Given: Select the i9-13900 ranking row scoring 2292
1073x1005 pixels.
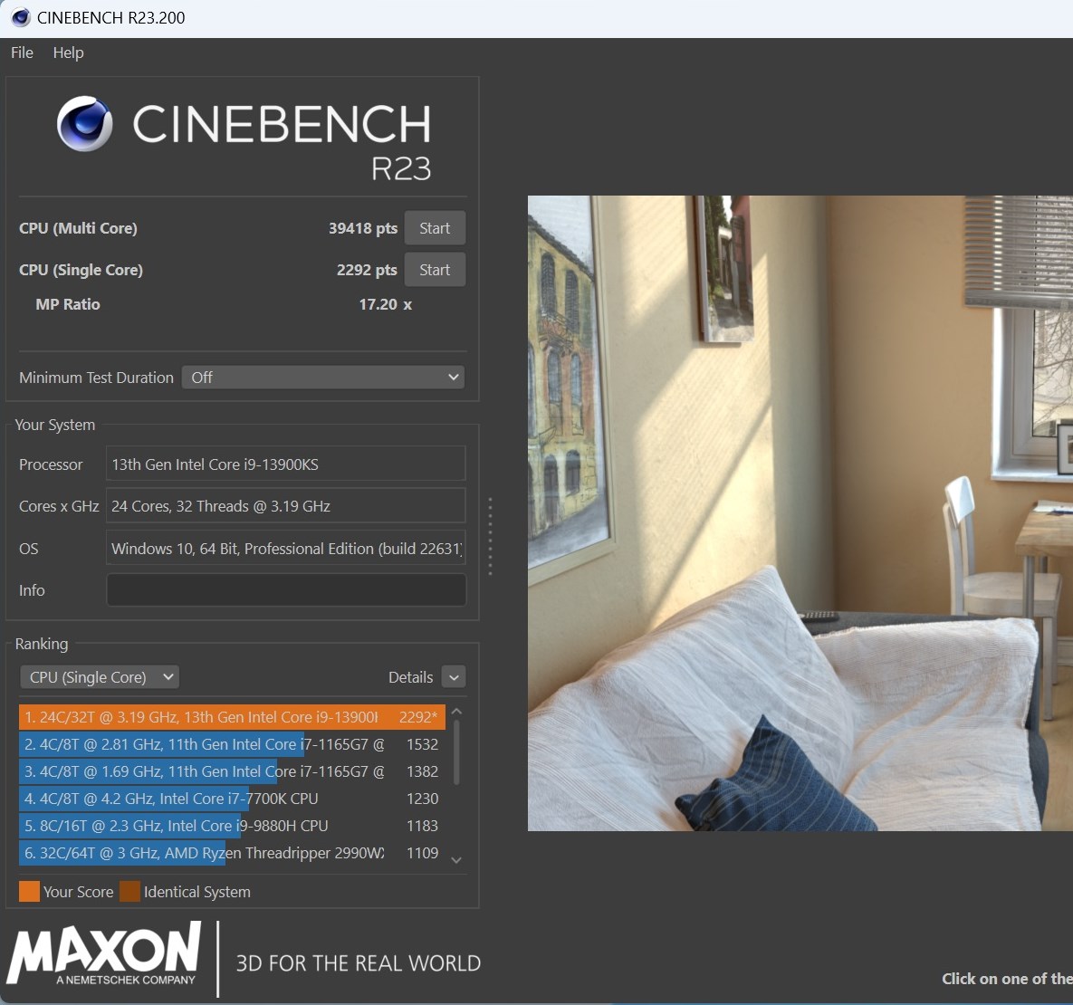Looking at the screenshot, I should [x=232, y=717].
